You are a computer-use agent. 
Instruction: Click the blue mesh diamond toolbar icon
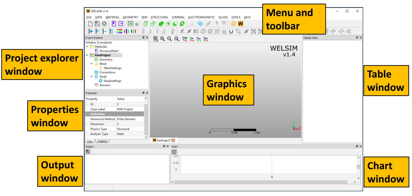(200, 24)
